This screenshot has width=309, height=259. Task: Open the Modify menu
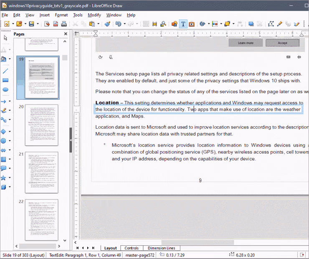[94, 15]
